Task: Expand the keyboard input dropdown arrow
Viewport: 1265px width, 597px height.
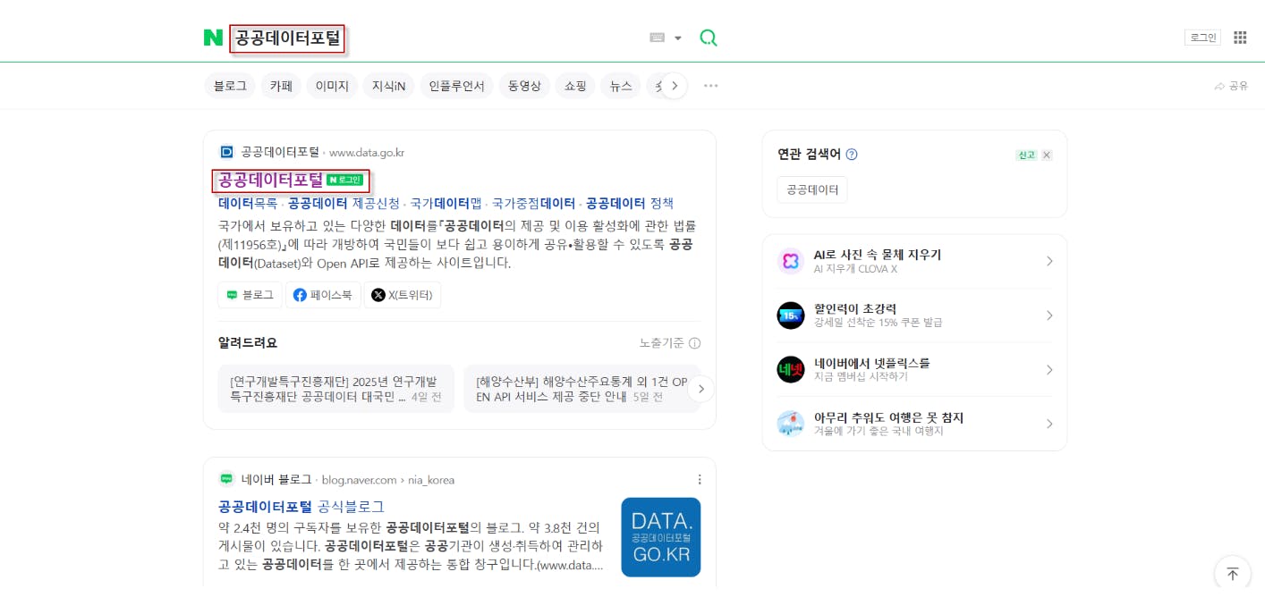Action: click(678, 38)
